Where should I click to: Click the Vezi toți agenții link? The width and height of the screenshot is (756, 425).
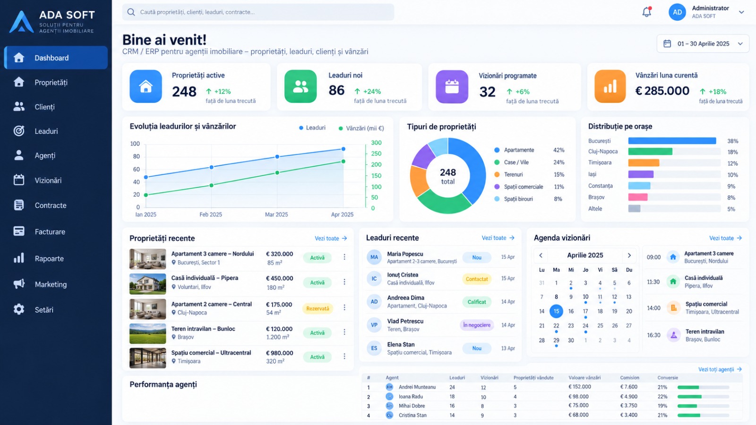(x=720, y=369)
